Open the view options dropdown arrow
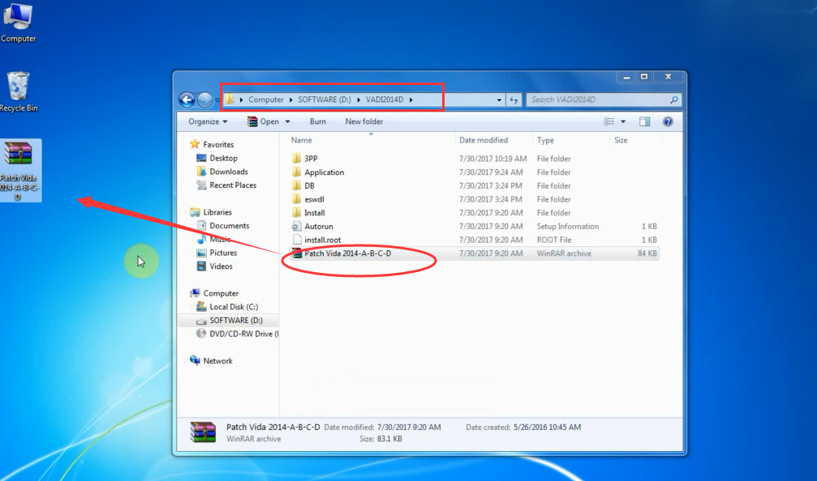817x481 pixels. pos(622,121)
